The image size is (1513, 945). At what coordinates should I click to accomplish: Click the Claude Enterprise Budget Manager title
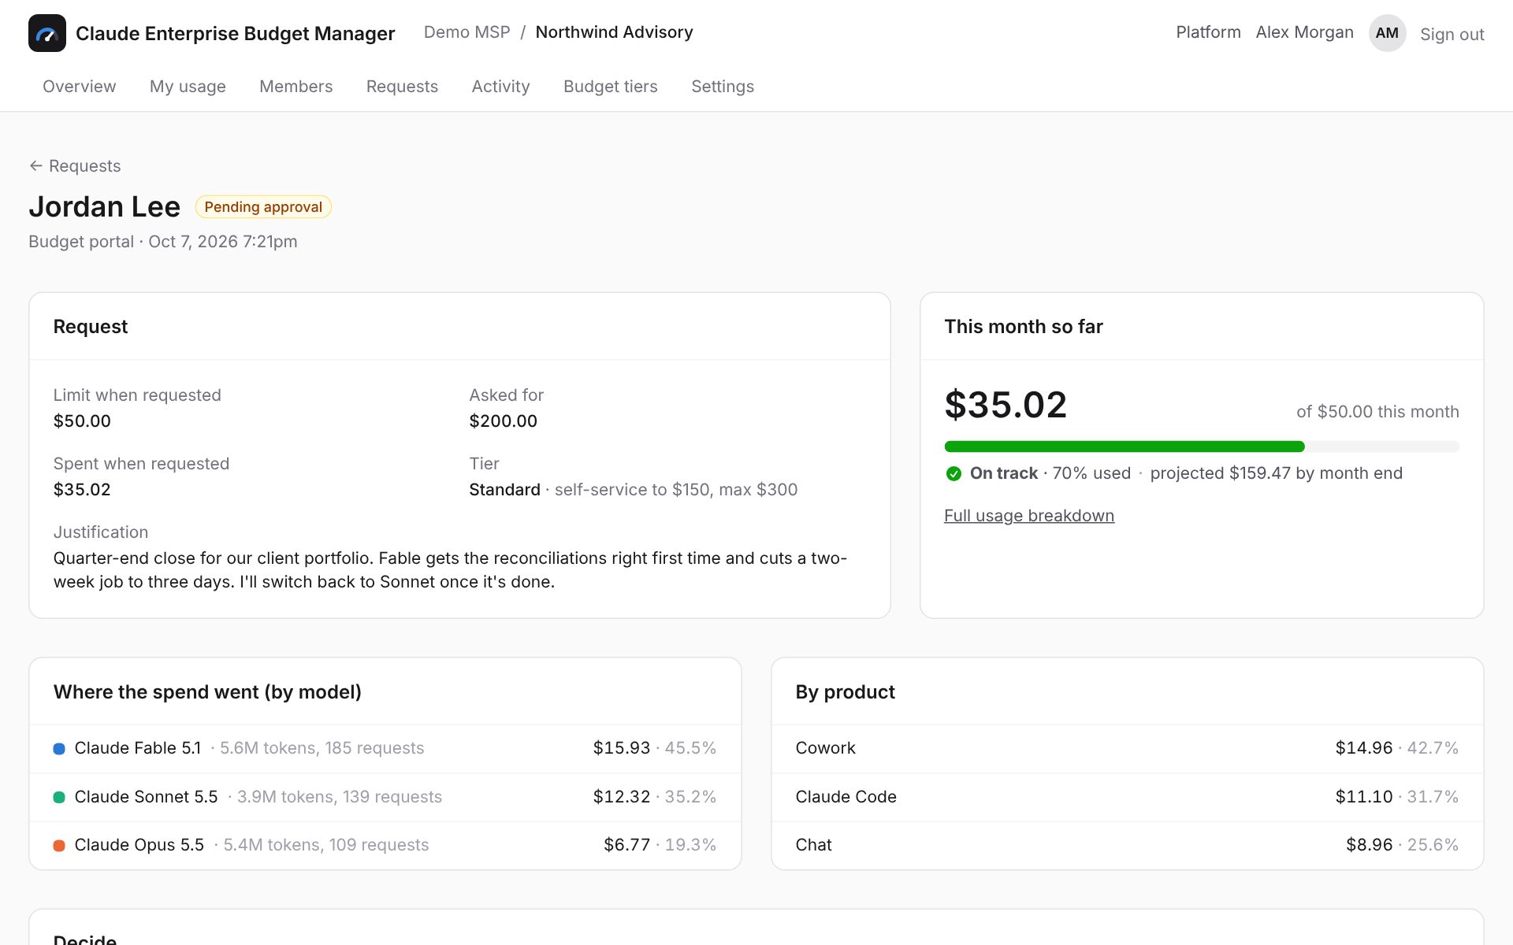(x=235, y=33)
